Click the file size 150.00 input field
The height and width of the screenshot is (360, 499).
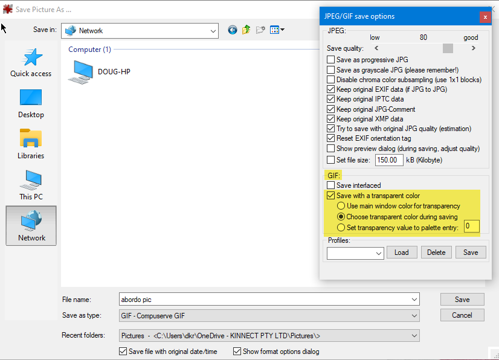pos(389,160)
